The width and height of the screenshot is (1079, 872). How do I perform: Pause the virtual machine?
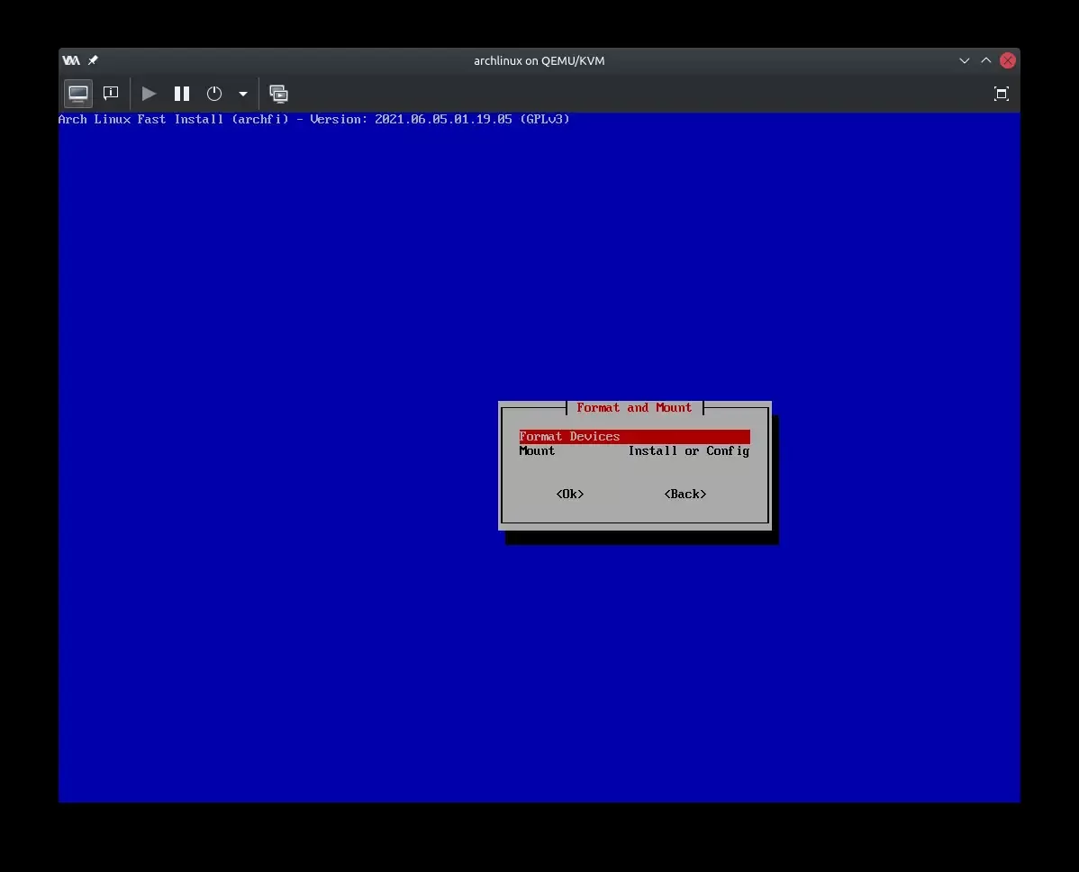point(182,94)
